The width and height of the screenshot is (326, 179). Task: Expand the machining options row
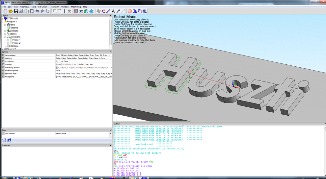coord(3,67)
